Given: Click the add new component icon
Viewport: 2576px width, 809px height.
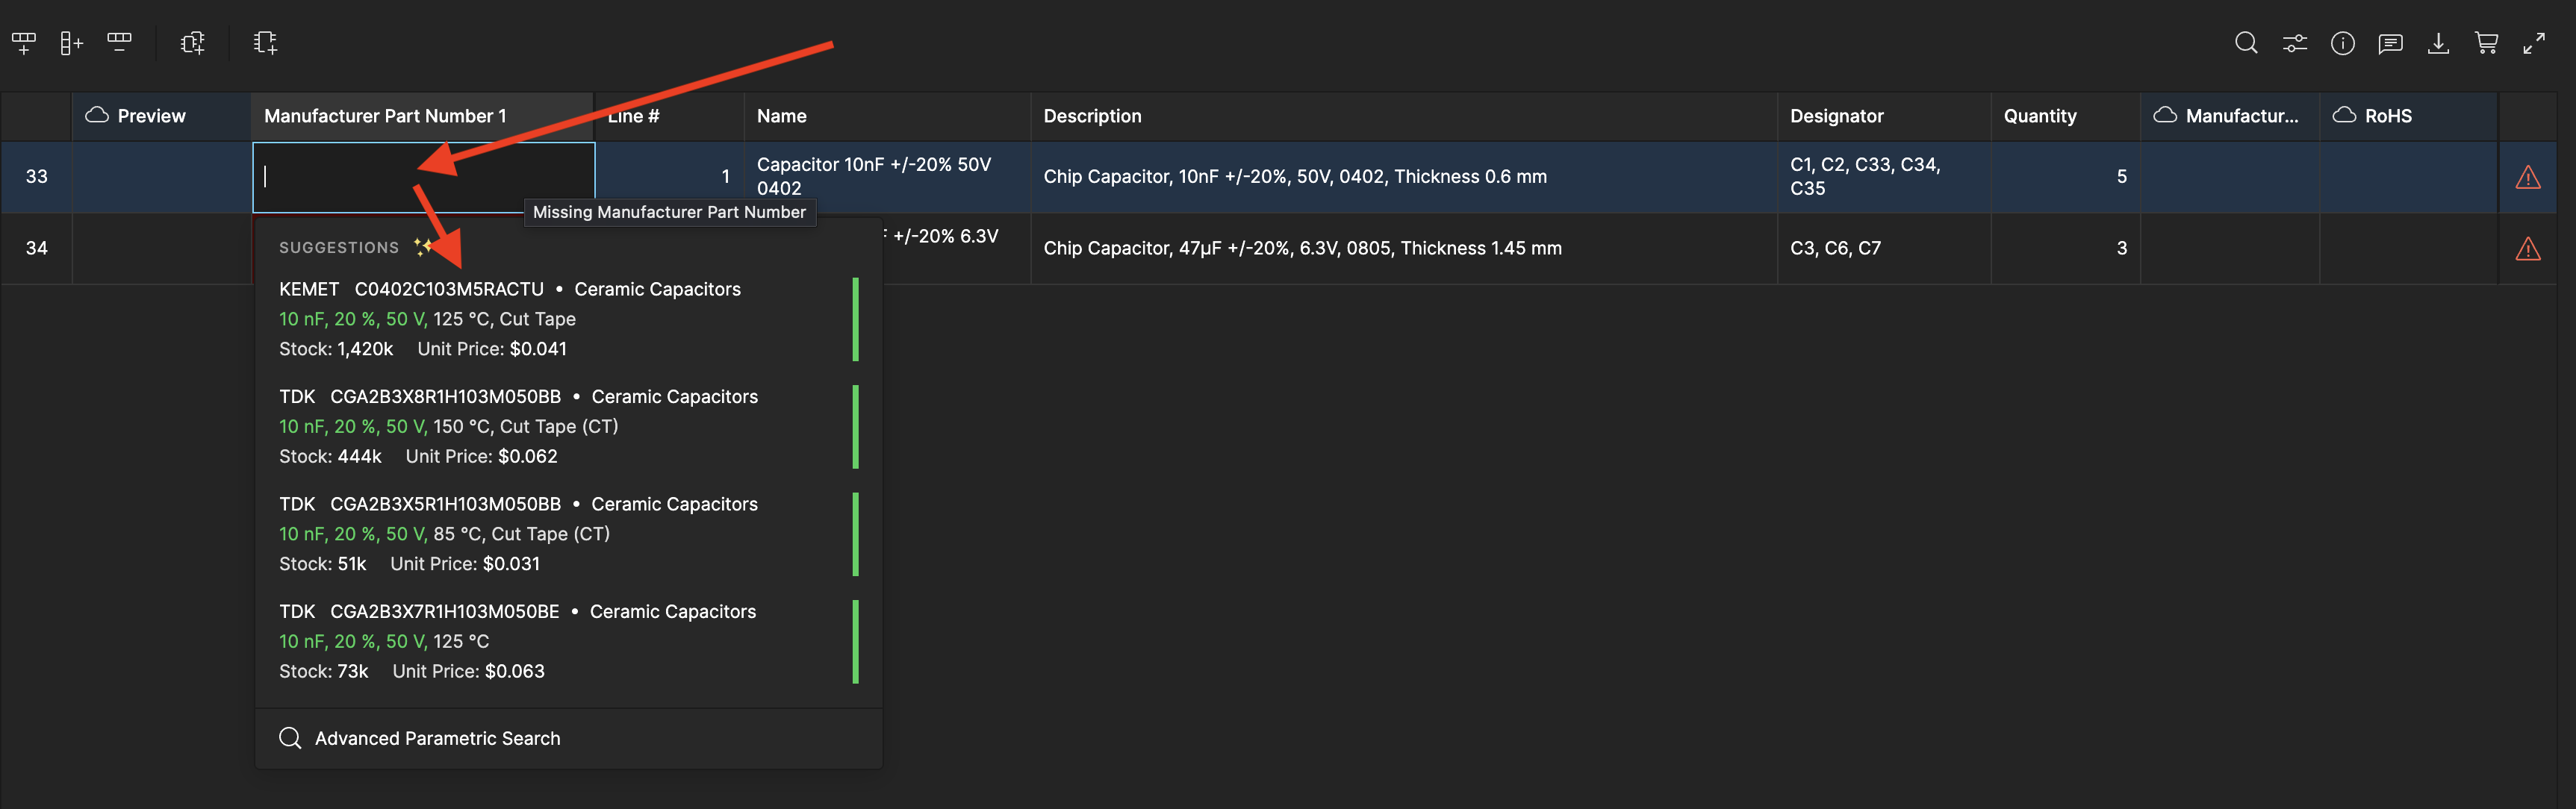Looking at the screenshot, I should (265, 43).
